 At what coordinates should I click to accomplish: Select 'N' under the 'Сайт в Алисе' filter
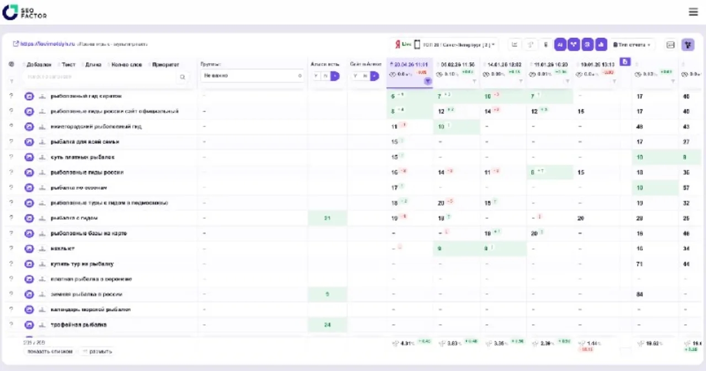(x=365, y=76)
